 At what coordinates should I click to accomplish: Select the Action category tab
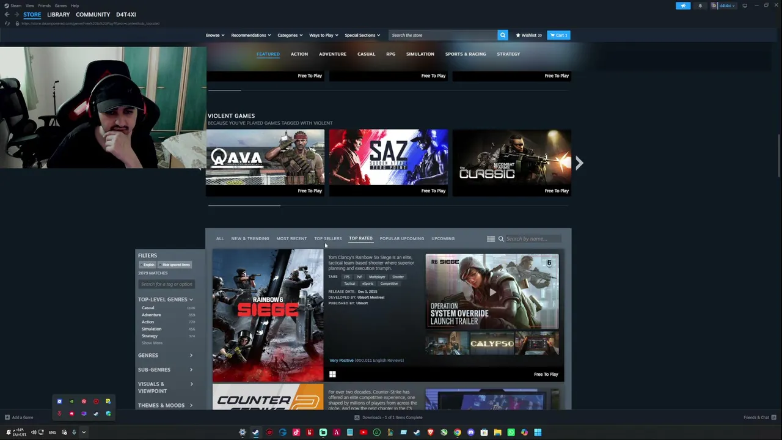pos(299,54)
